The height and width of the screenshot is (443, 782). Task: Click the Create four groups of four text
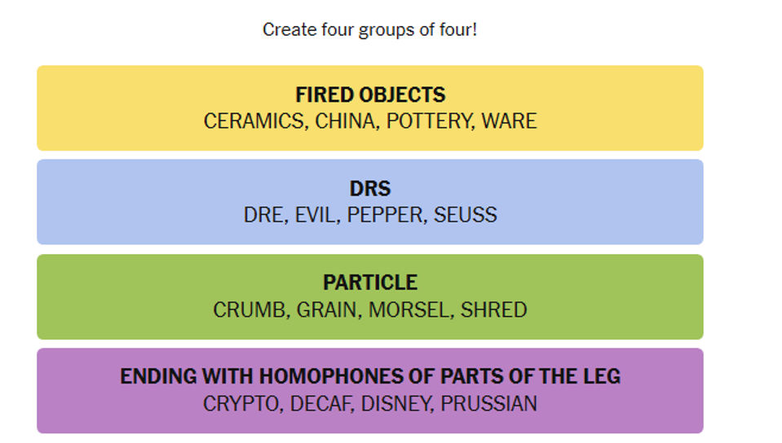coord(370,30)
